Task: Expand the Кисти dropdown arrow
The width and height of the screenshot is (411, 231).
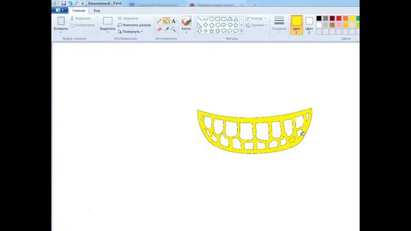Action: pyautogui.click(x=186, y=32)
